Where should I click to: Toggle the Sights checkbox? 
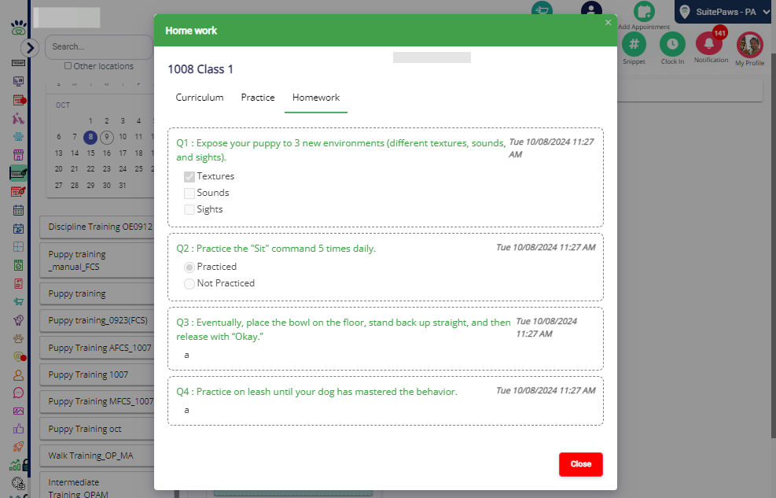tap(189, 209)
